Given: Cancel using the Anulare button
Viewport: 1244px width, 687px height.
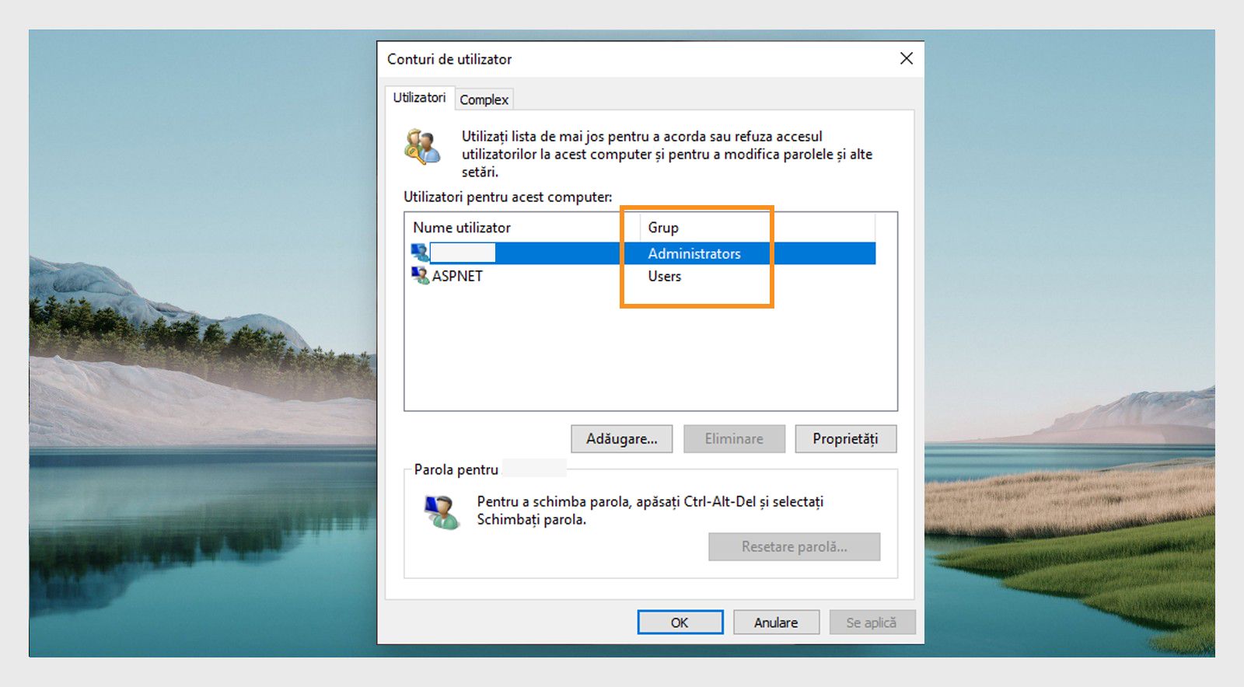Looking at the screenshot, I should tap(776, 622).
